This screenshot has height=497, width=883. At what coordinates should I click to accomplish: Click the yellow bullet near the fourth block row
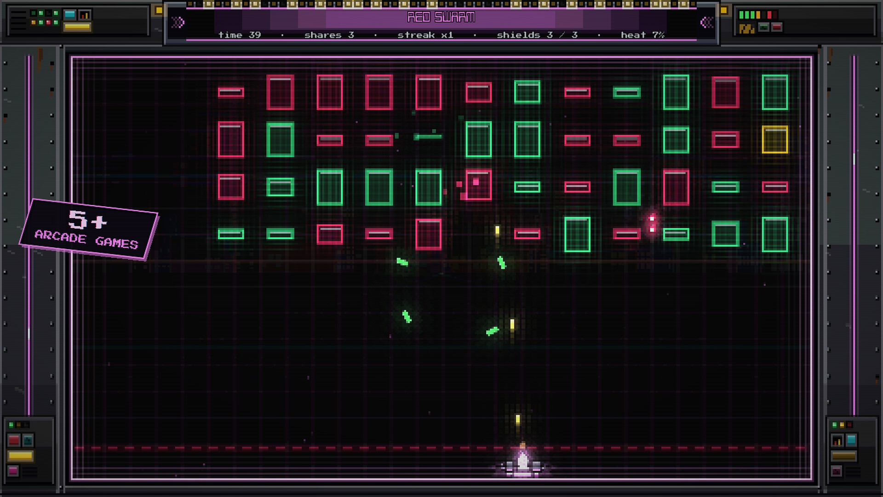point(497,231)
